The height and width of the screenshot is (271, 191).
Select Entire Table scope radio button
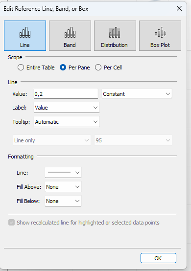click(x=21, y=68)
